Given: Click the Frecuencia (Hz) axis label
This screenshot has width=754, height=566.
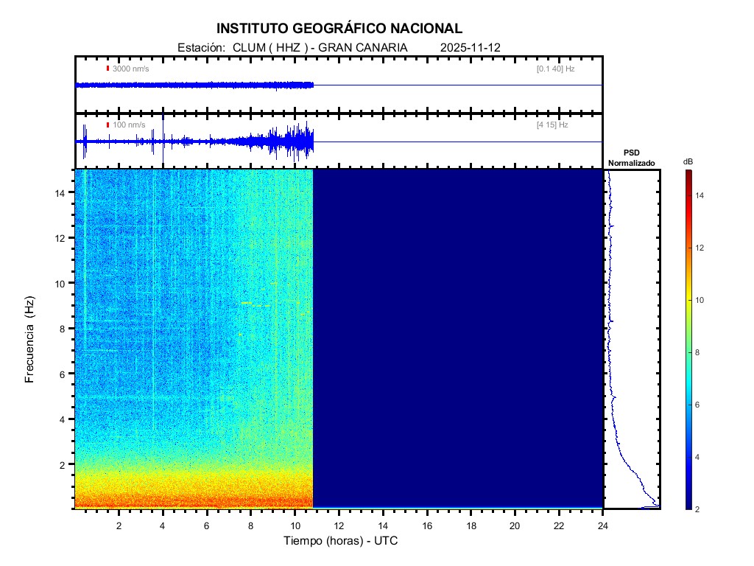Looking at the screenshot, I should [30, 339].
